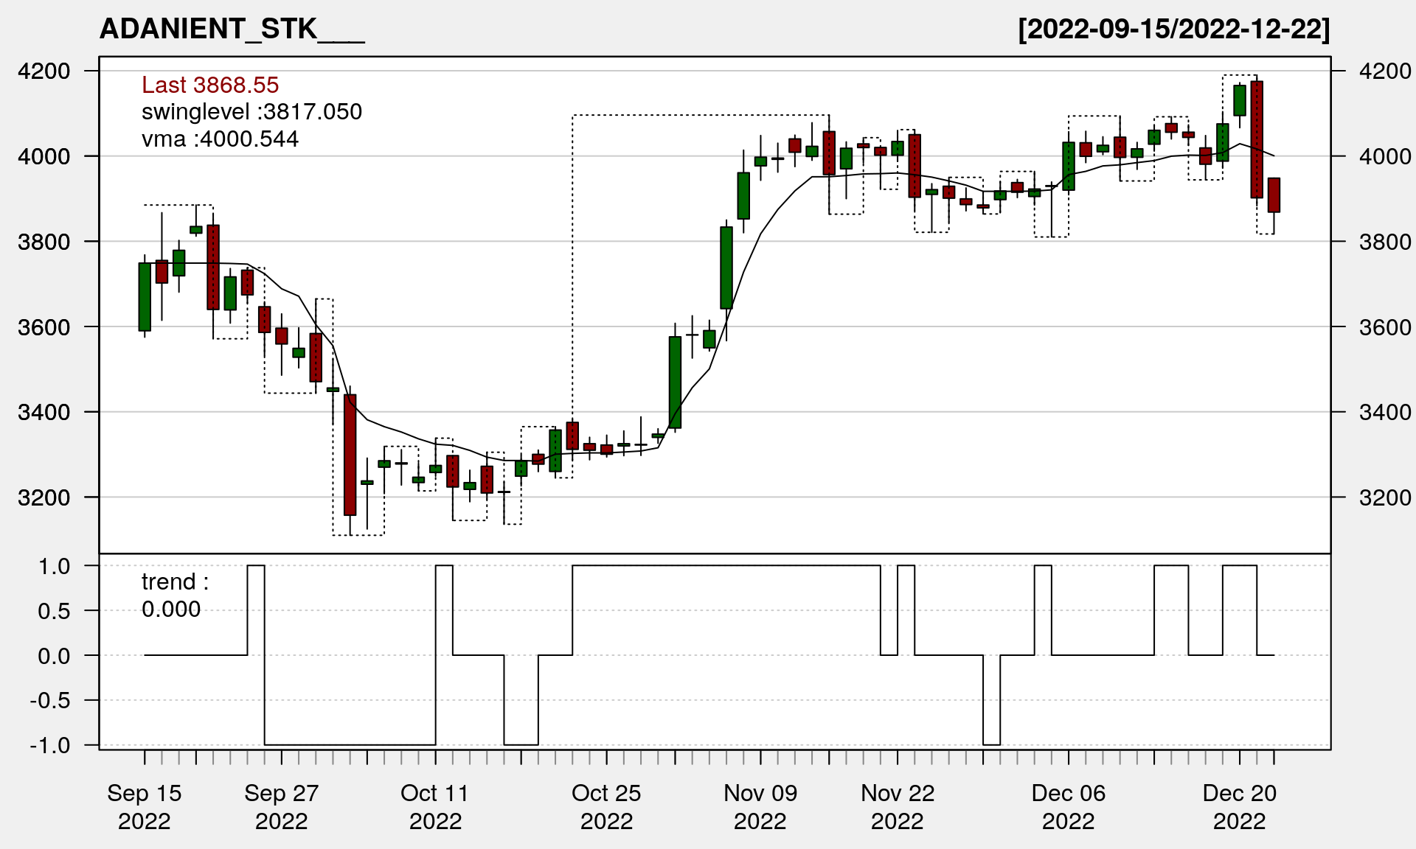
Task: Click the Oct 25 2022 axis label
Action: pyautogui.click(x=606, y=806)
